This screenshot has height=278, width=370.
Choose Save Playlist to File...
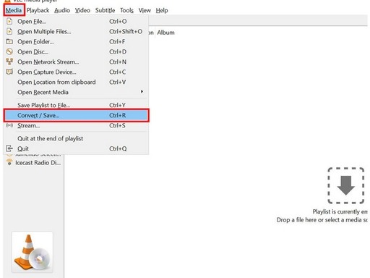click(x=76, y=105)
